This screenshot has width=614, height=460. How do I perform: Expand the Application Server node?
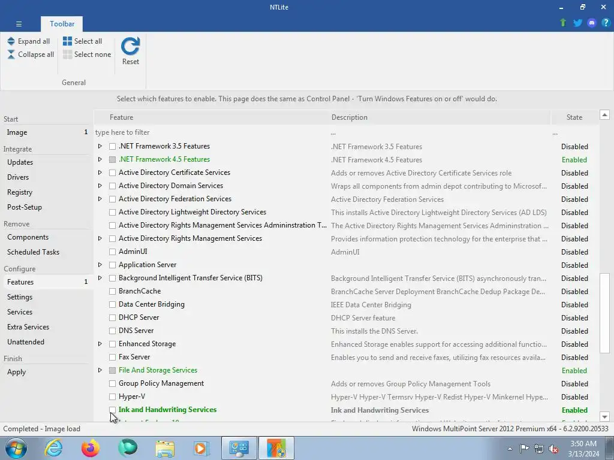pos(100,265)
